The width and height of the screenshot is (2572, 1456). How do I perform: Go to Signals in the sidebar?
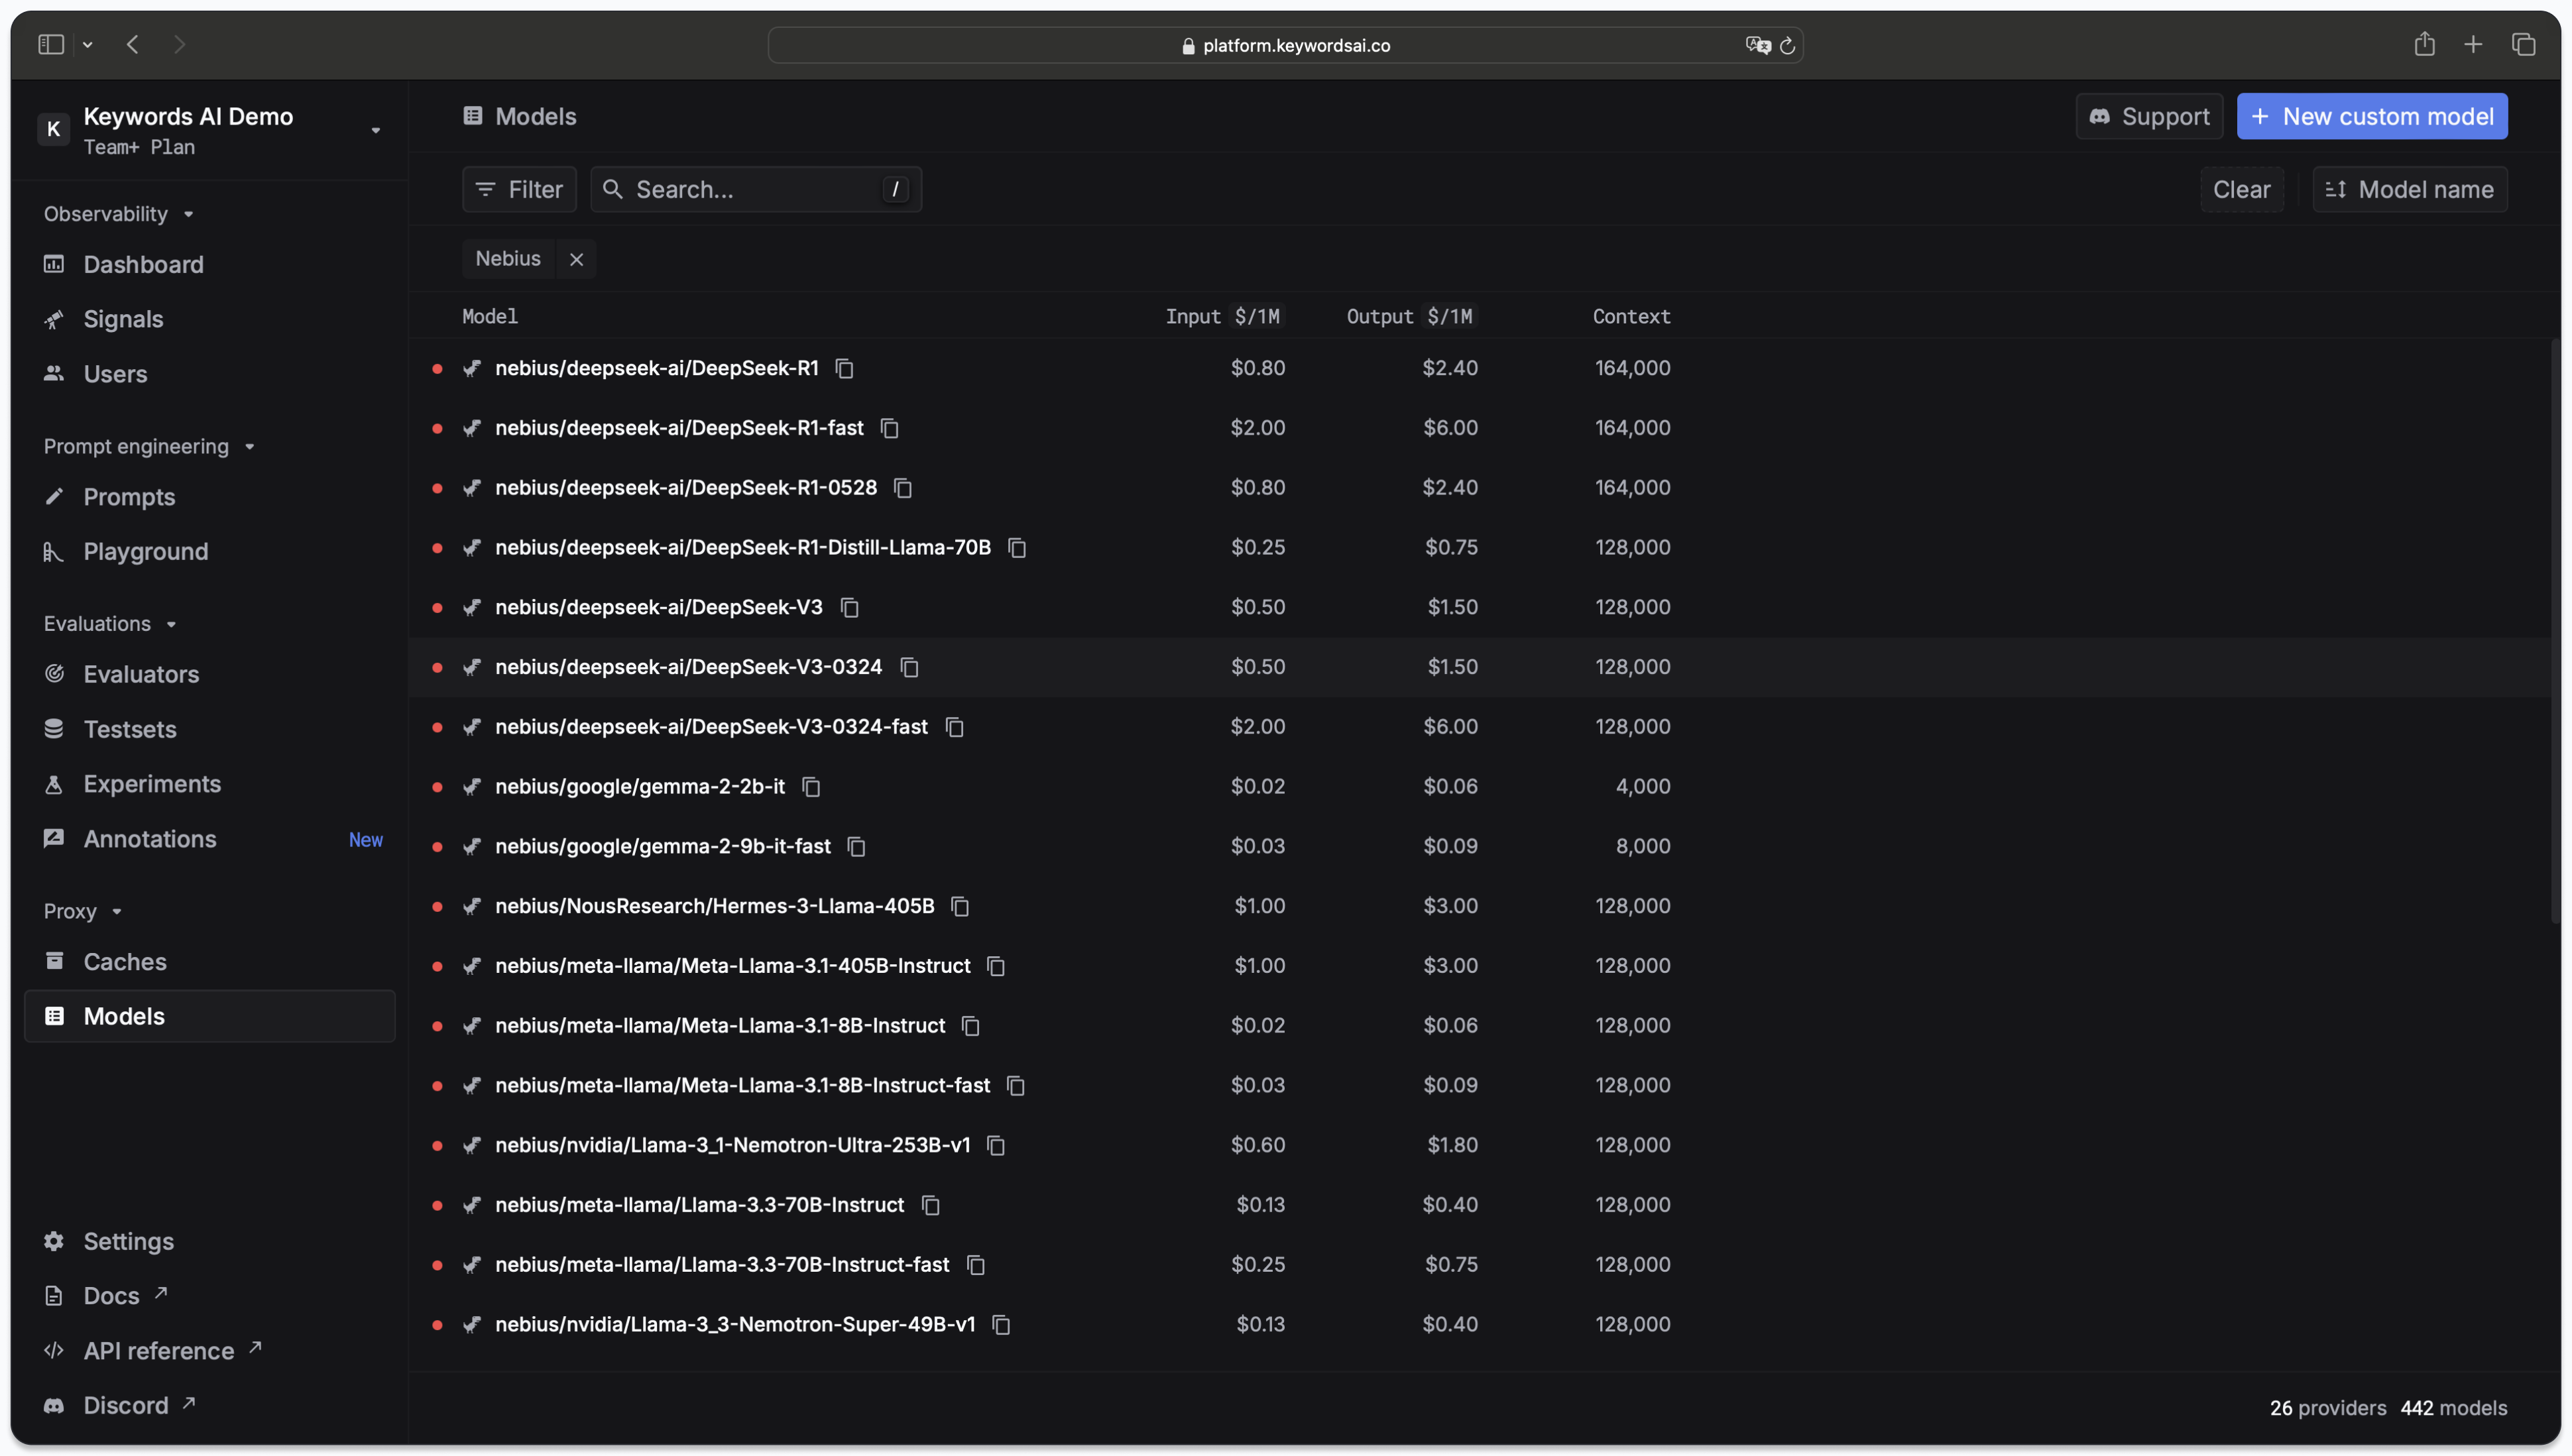coord(210,320)
